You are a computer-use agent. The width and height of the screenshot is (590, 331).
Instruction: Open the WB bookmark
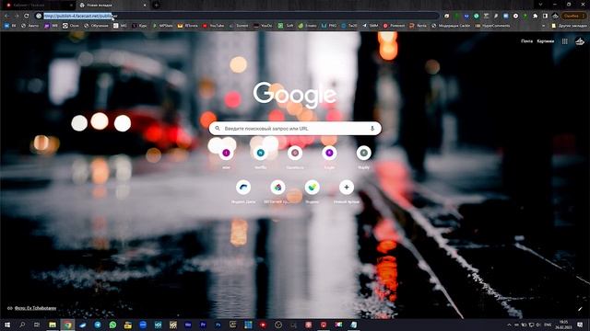pyautogui.click(x=52, y=26)
